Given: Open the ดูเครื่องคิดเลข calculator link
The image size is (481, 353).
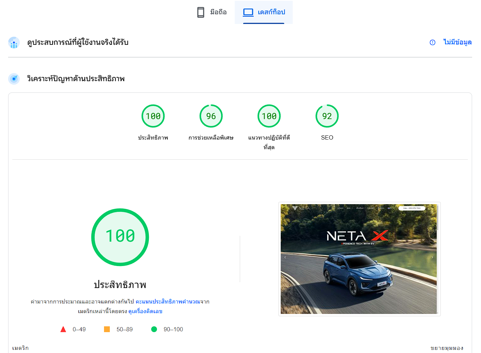Looking at the screenshot, I should click(145, 311).
